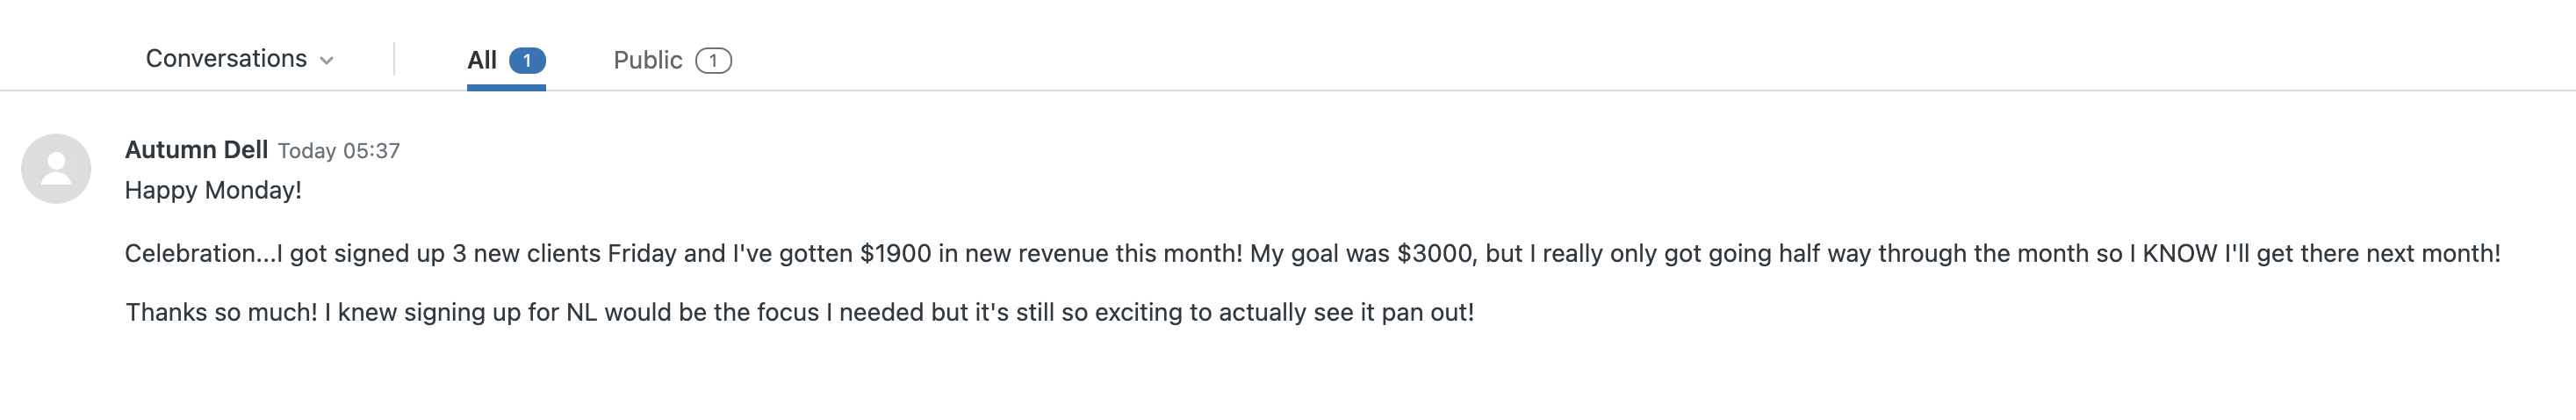The image size is (2576, 420).
Task: Click Autumn Dell's avatar icon
Action: coord(56,169)
